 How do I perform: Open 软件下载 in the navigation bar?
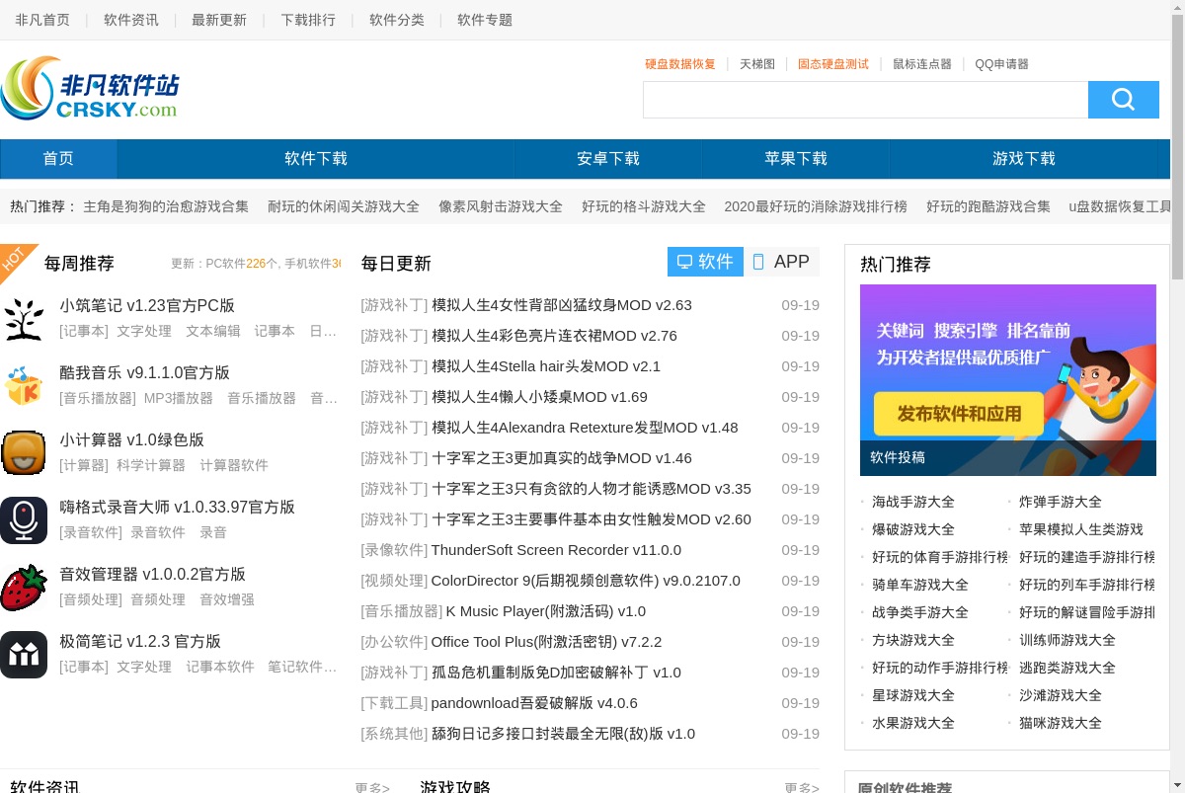(316, 159)
